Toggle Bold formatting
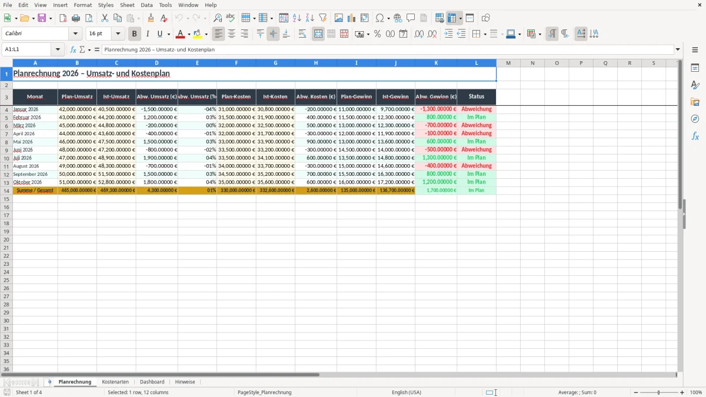 (x=135, y=34)
